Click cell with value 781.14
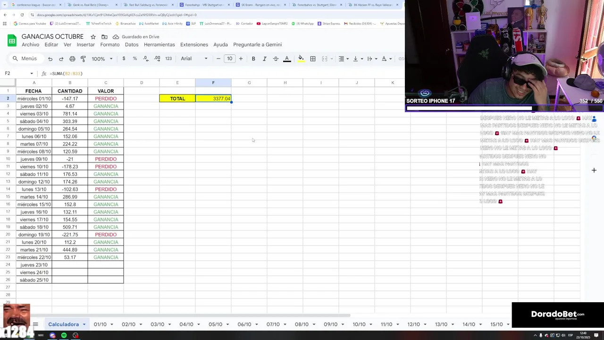Screen dimensions: 604x340 pos(70,114)
